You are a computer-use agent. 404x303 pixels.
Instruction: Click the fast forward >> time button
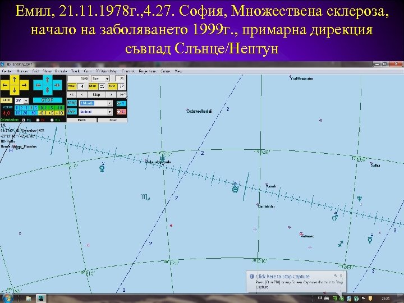pyautogui.click(x=122, y=95)
